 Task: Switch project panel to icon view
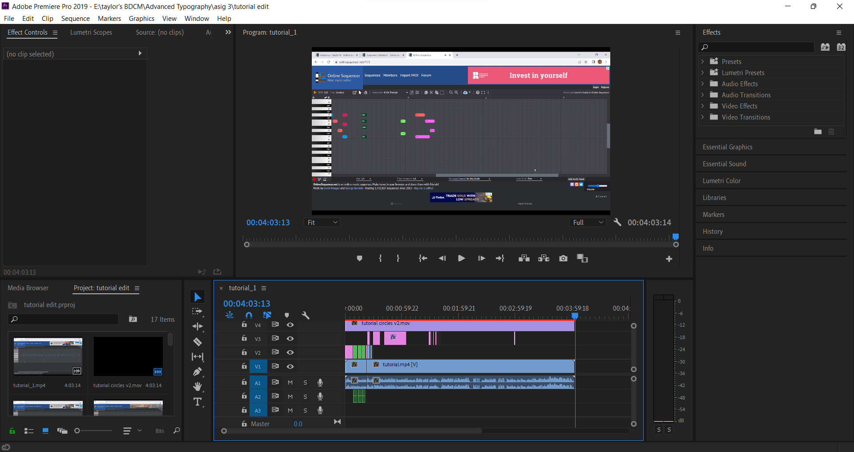pos(45,431)
